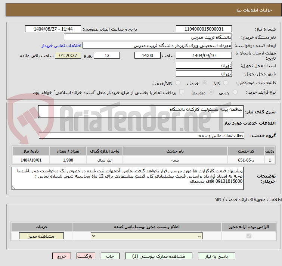Click the اطلاعات خدمات مورد نیاز heading
The height and width of the screenshot is (266, 282).
tap(250, 123)
